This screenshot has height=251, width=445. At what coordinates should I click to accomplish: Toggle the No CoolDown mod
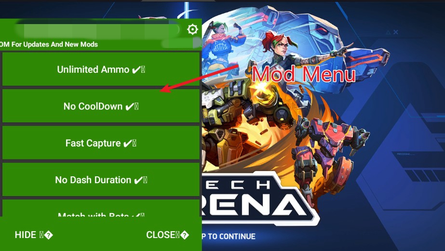(101, 106)
